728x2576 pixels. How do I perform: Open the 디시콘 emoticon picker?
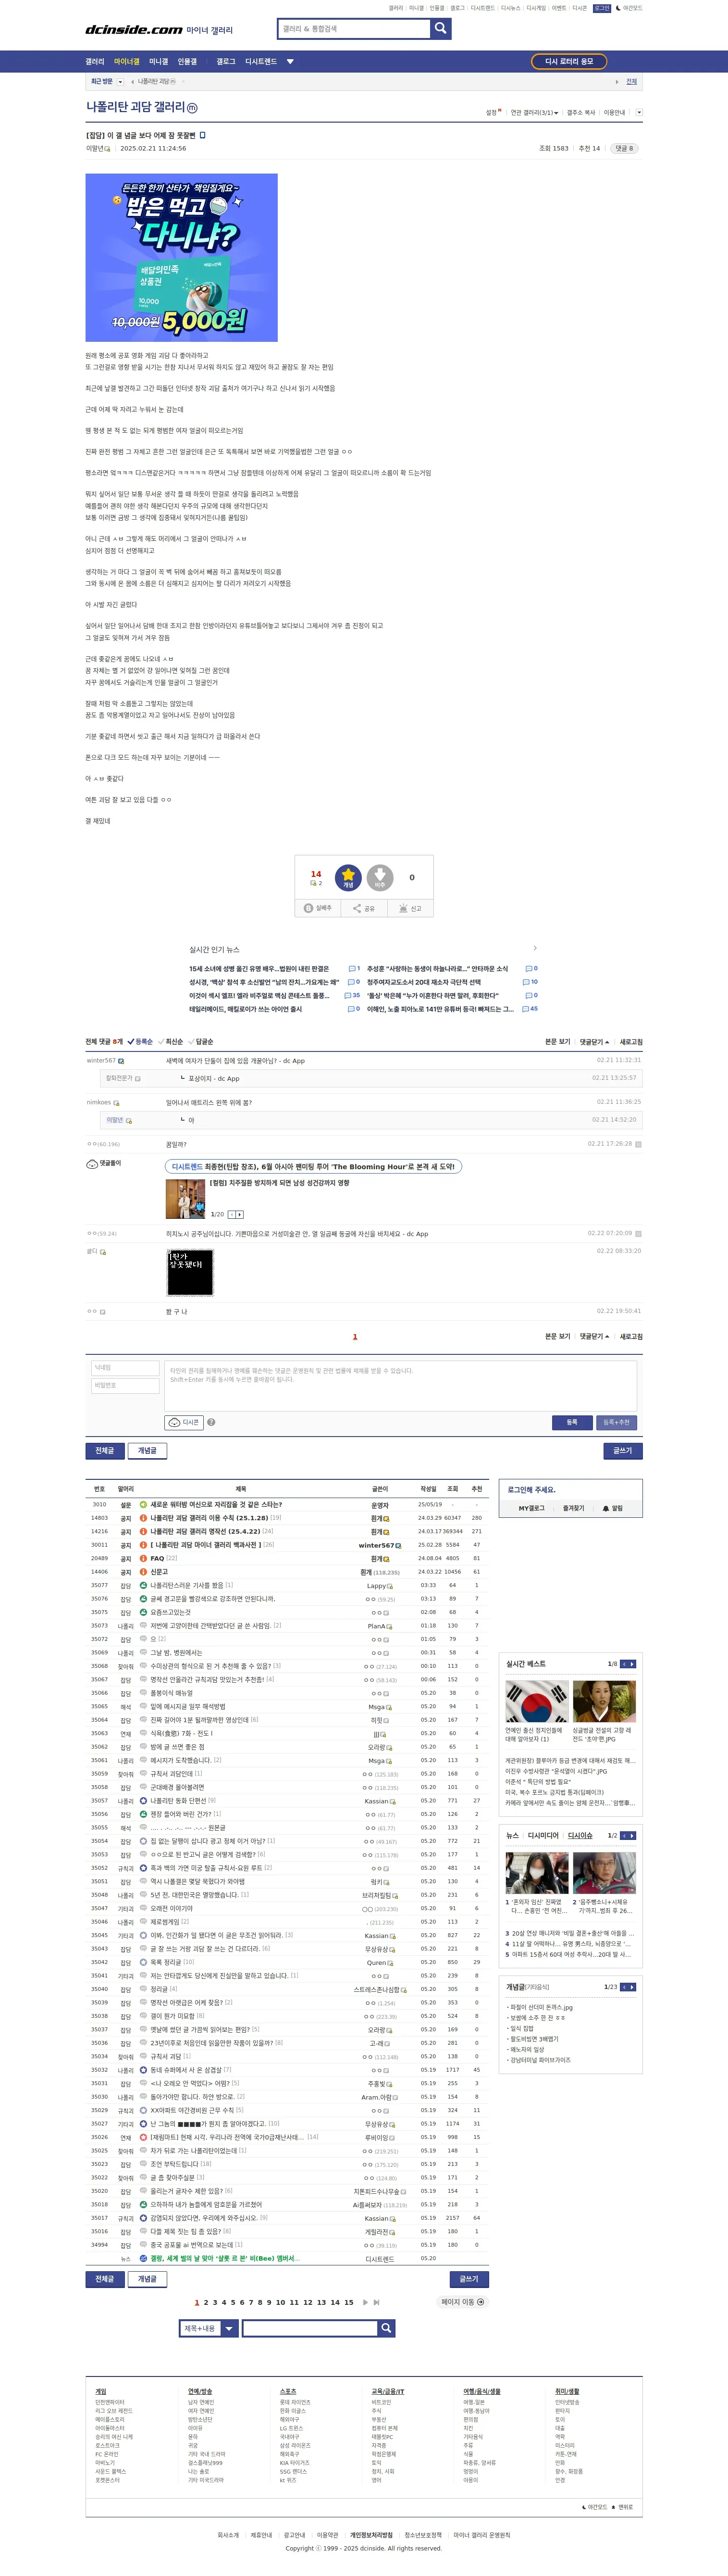coord(184,1422)
